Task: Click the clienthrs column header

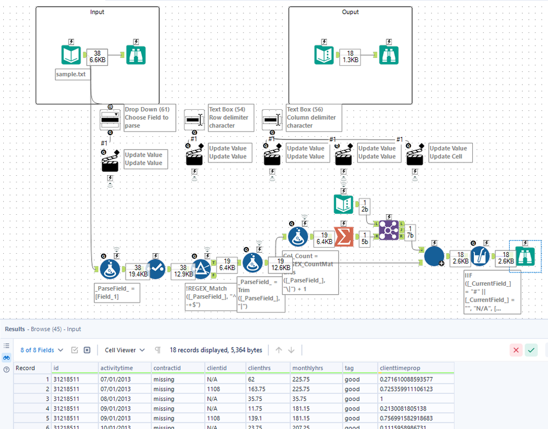Action: 268,368
